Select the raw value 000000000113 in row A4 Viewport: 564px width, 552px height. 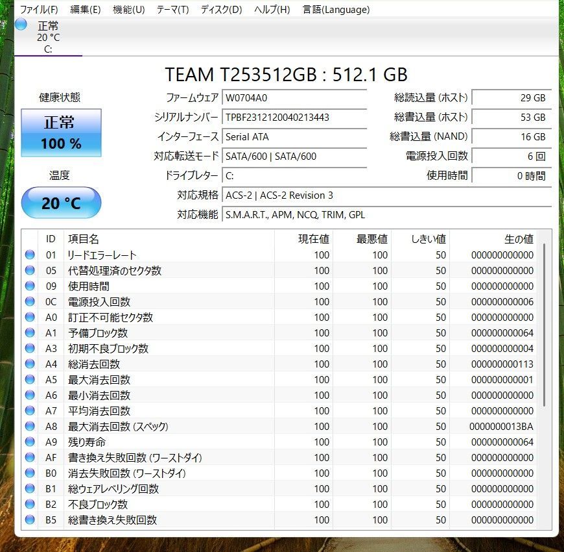coord(502,364)
